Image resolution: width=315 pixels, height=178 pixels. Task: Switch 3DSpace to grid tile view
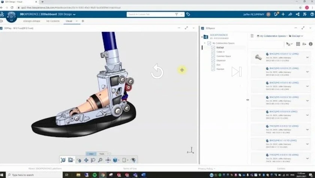click(x=298, y=44)
